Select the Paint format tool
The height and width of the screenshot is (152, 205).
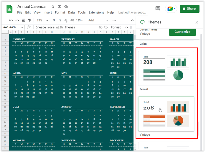30,20
